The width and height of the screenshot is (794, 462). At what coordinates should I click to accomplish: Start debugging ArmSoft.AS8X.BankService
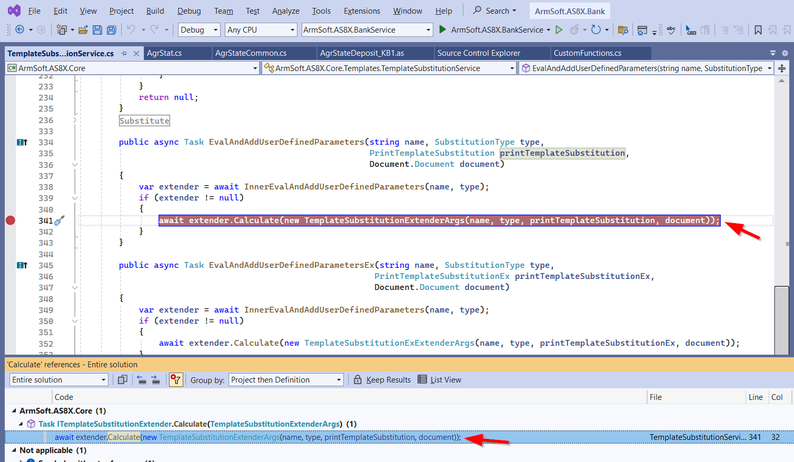443,30
